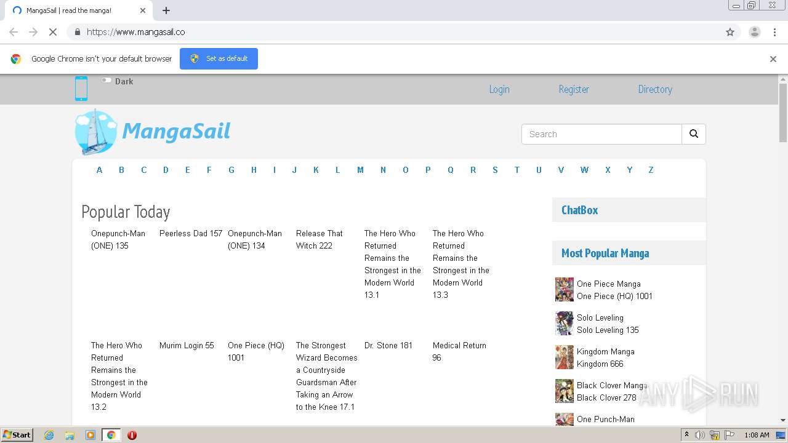The image size is (788, 443).
Task: Open the Kingdom Manga cover thumbnail
Action: tap(565, 357)
